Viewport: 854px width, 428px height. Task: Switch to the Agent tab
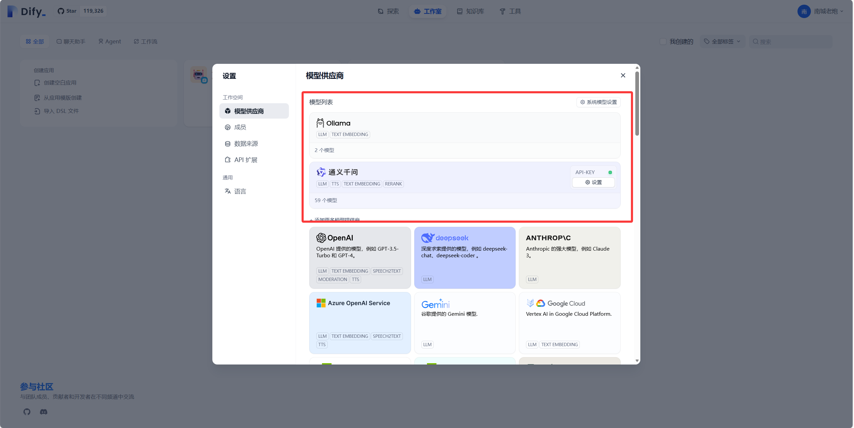(110, 41)
